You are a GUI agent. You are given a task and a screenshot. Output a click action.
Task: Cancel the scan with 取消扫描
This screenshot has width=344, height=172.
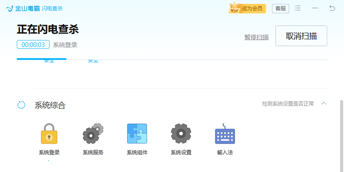coord(301,36)
